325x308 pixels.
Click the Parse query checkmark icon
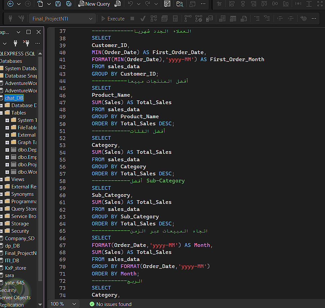pos(143,19)
